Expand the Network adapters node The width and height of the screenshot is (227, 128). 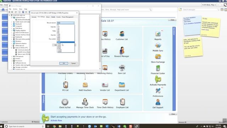point(12,43)
